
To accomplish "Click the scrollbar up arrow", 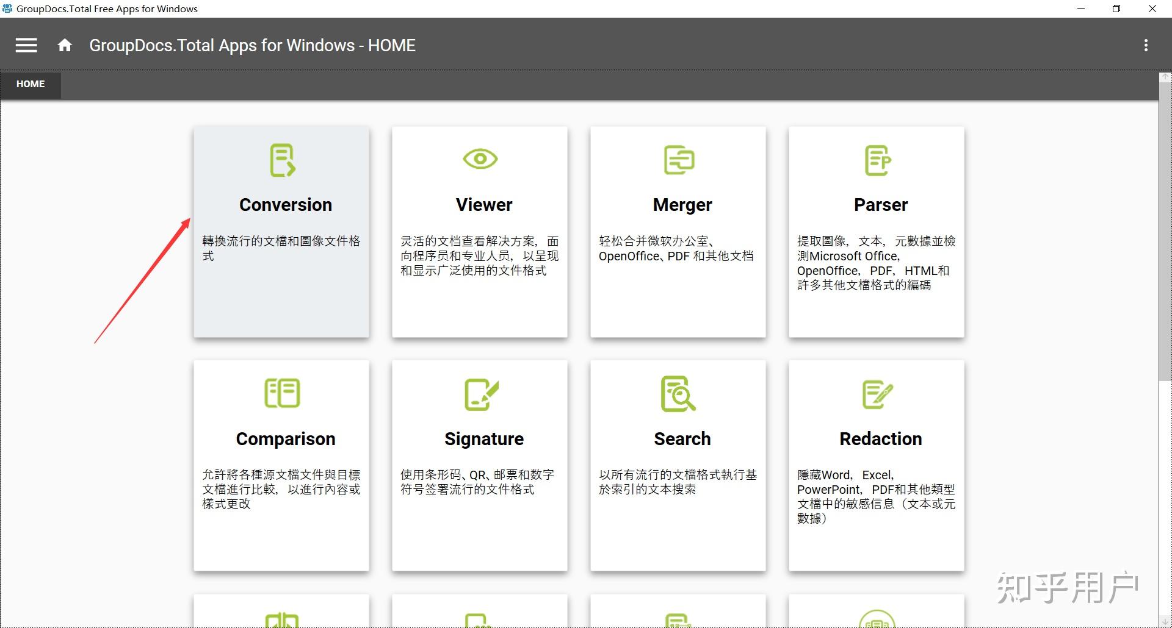I will click(1165, 77).
